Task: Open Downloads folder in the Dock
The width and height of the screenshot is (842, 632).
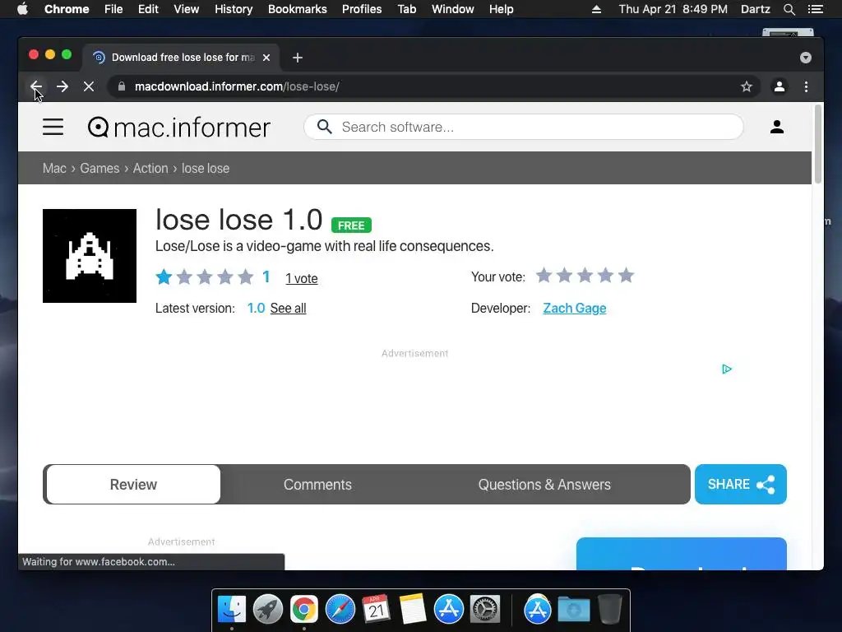Action: pyautogui.click(x=573, y=610)
